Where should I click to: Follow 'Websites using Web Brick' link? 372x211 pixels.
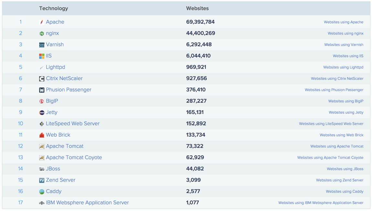point(342,135)
